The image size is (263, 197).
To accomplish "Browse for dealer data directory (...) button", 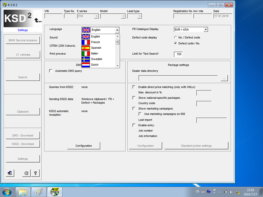I will 224,78.
